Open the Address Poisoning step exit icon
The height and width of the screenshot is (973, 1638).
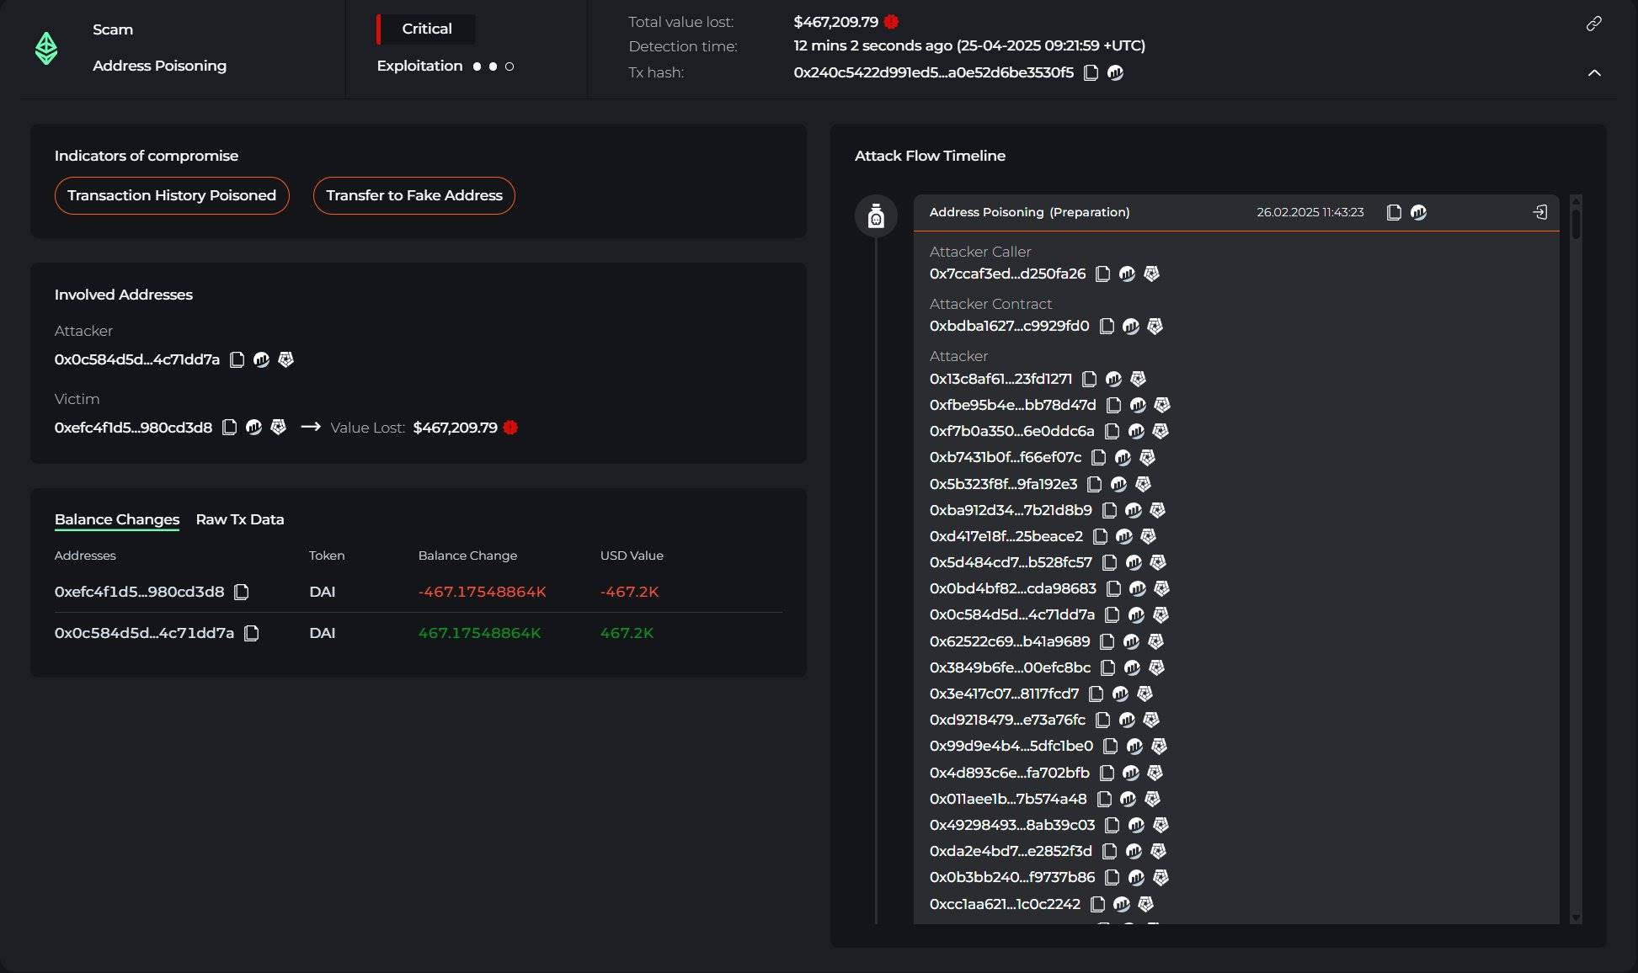click(1539, 212)
